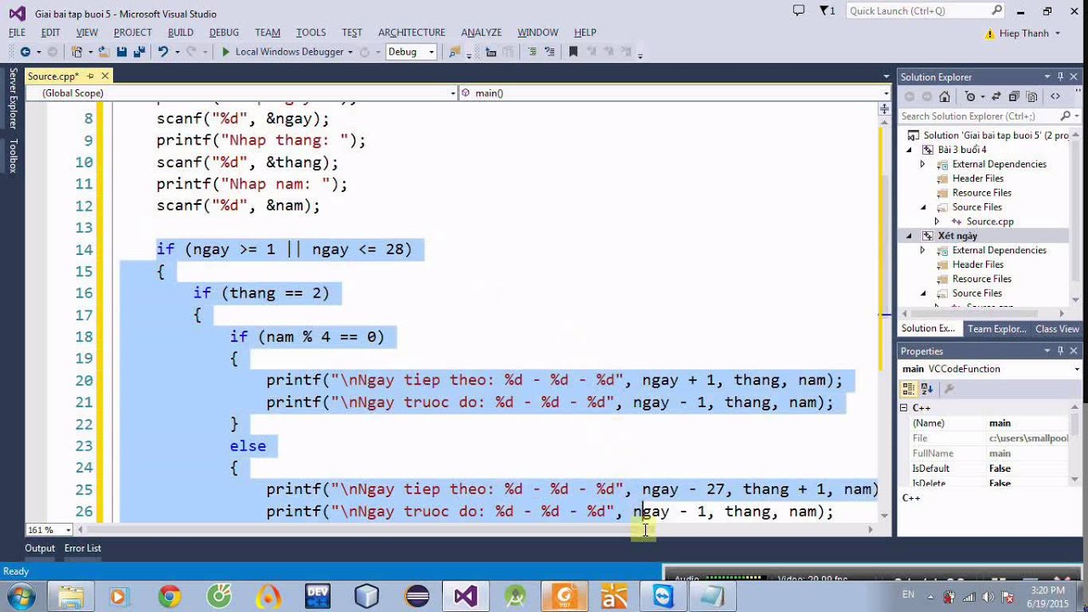Click Pending Changes Filter clock icon
This screenshot has width=1088, height=612.
click(x=971, y=96)
